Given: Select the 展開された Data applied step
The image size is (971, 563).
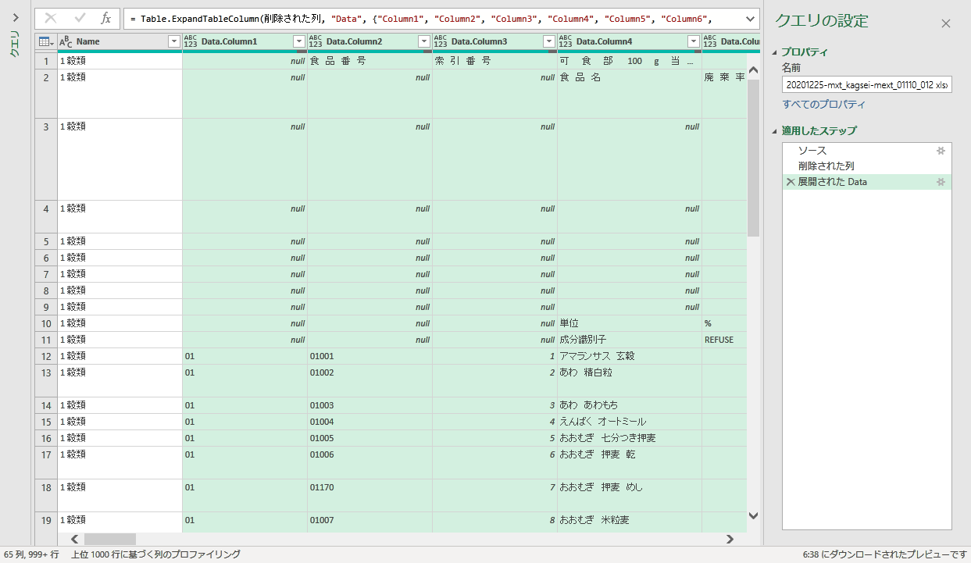Looking at the screenshot, I should (867, 182).
